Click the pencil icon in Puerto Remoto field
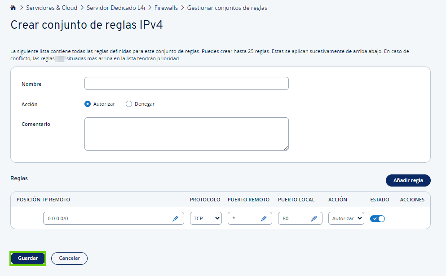Viewport: 446px width, 276px height. pyautogui.click(x=264, y=218)
